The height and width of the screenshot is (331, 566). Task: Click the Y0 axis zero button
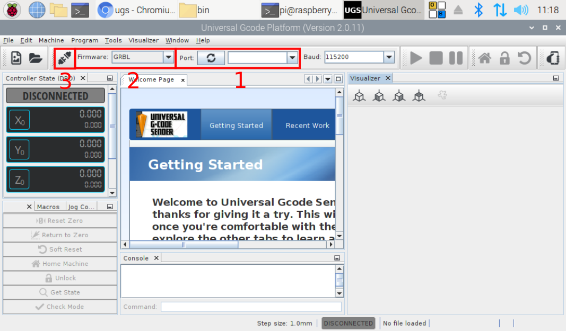tap(20, 150)
